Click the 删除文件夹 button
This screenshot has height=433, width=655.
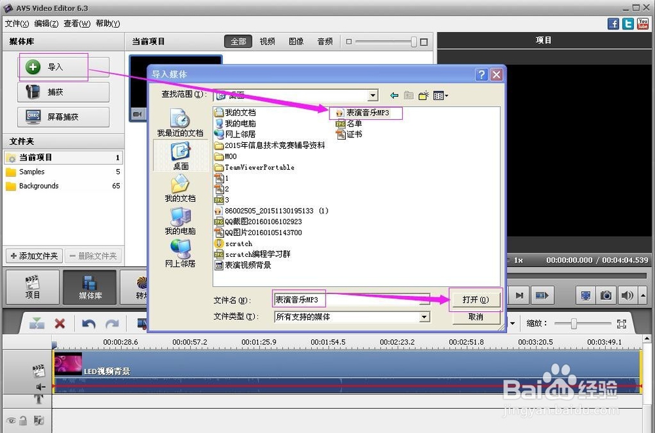(93, 255)
